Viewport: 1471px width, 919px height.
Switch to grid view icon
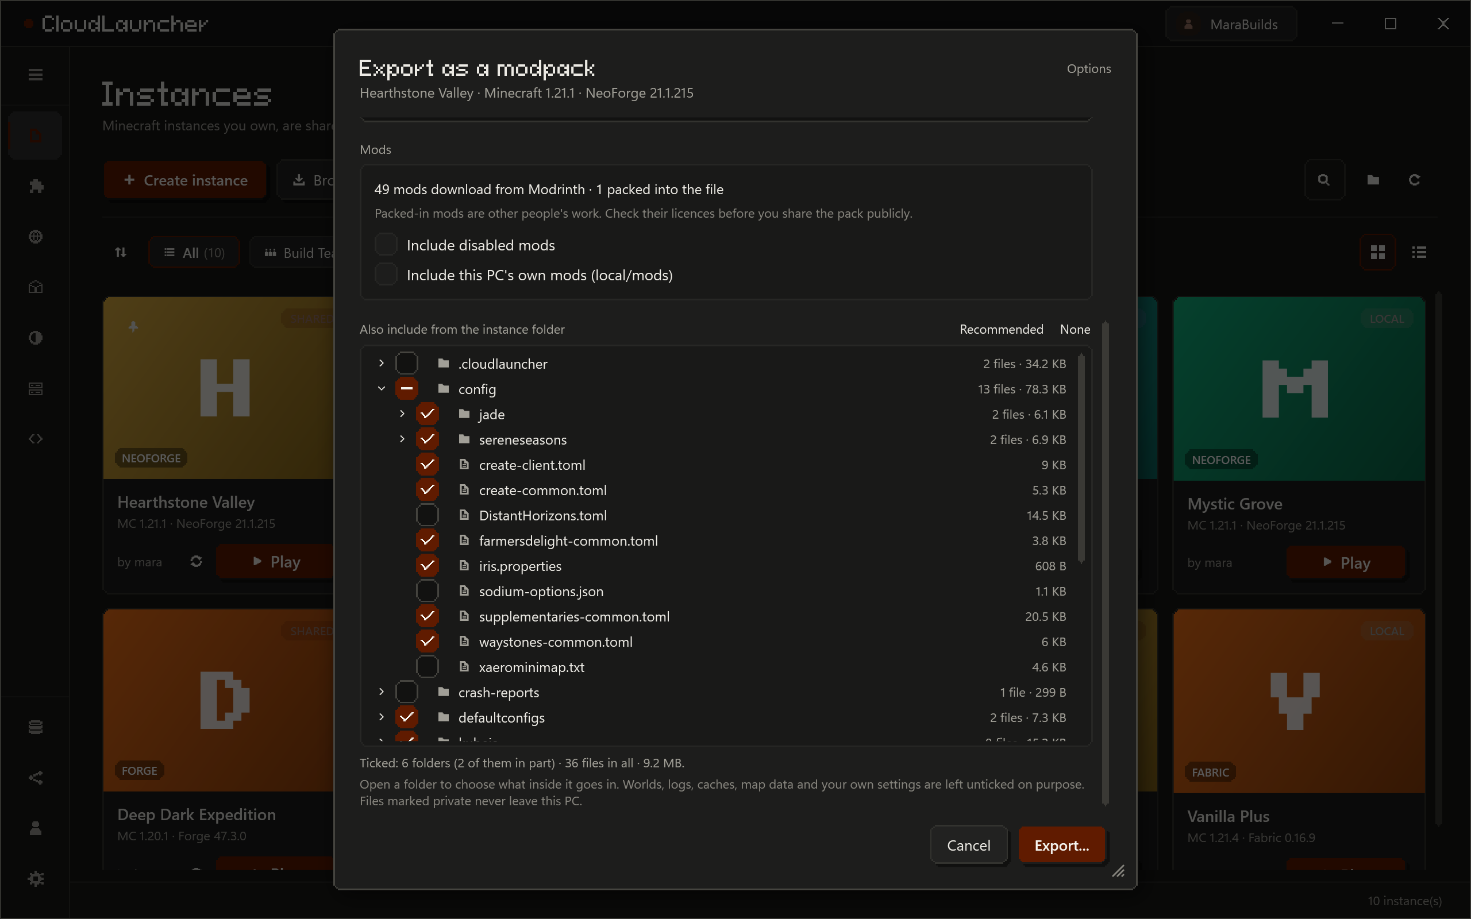[1378, 252]
